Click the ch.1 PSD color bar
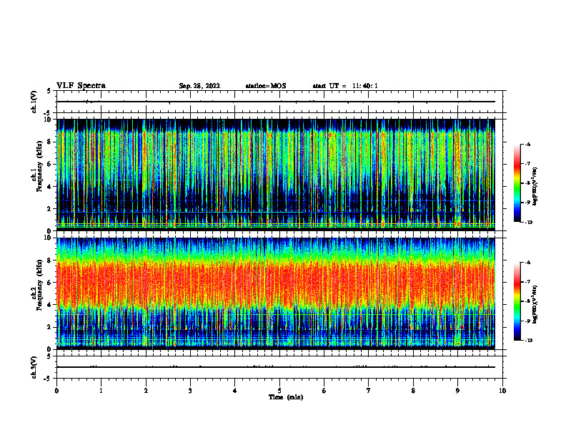The image size is (566, 438). click(517, 183)
